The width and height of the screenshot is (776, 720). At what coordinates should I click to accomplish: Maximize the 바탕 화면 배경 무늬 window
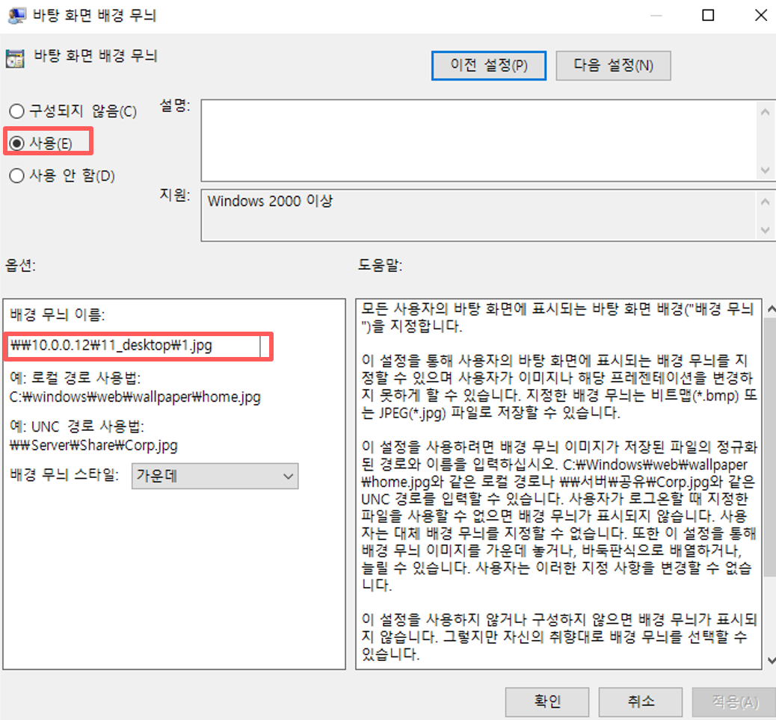(x=708, y=16)
